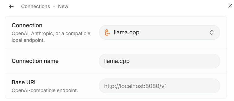Click the New breadcrumb item
Viewport: 234px width, 101px height.
point(63,6)
